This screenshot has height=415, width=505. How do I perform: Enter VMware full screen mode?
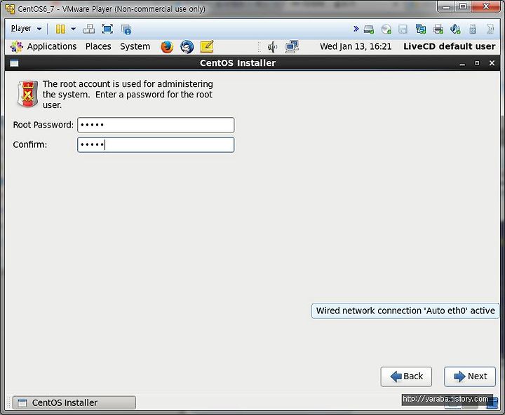107,29
